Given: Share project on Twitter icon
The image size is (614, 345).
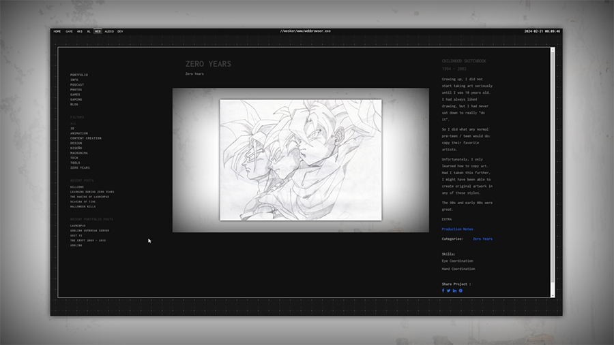Looking at the screenshot, I should pyautogui.click(x=449, y=291).
